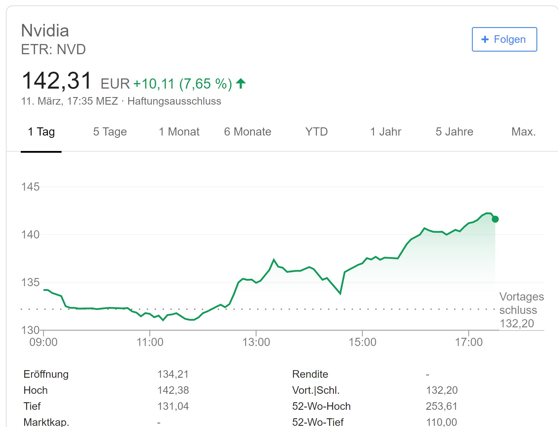
Task: Click the Nvidia company title
Action: point(45,31)
